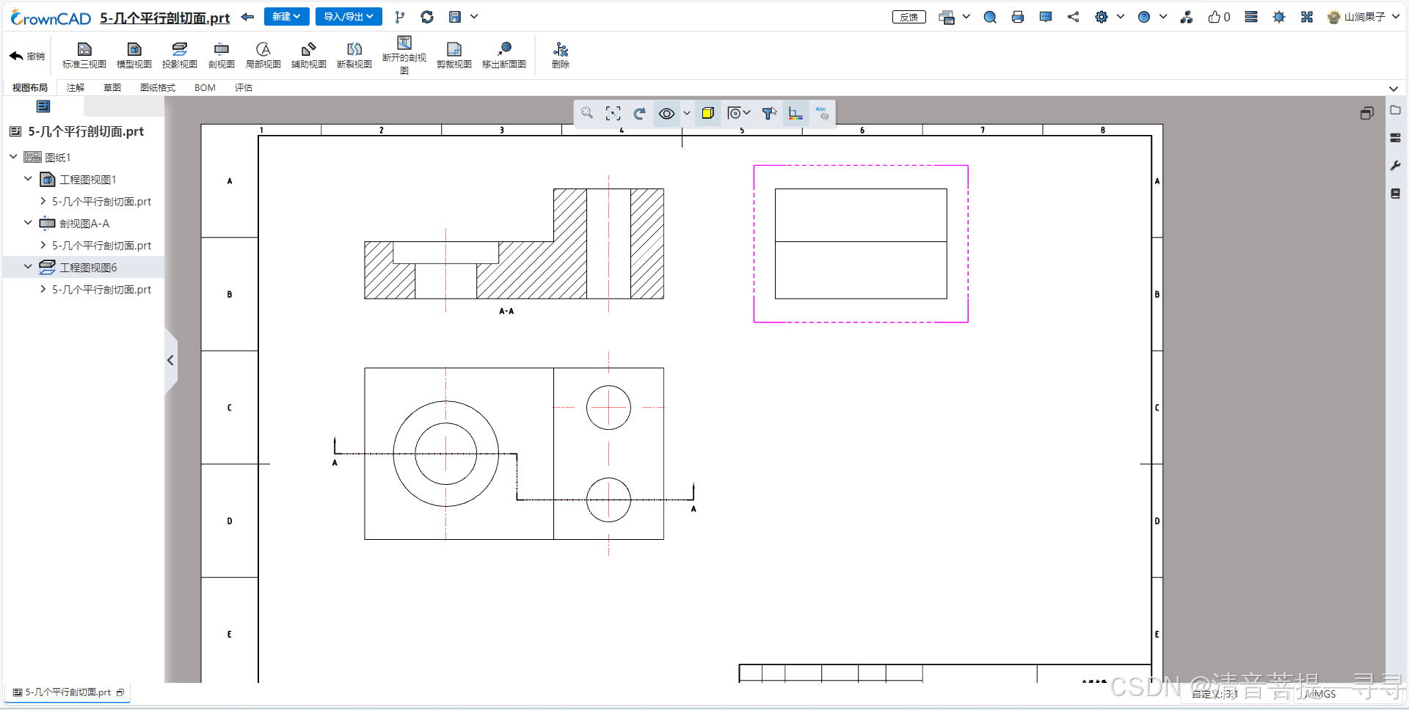Click the wrench icon in right sidebar
The width and height of the screenshot is (1409, 710).
(1396, 166)
